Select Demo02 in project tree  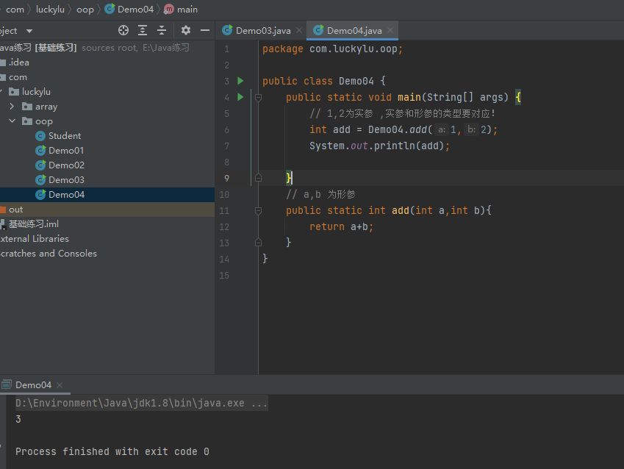tap(66, 165)
